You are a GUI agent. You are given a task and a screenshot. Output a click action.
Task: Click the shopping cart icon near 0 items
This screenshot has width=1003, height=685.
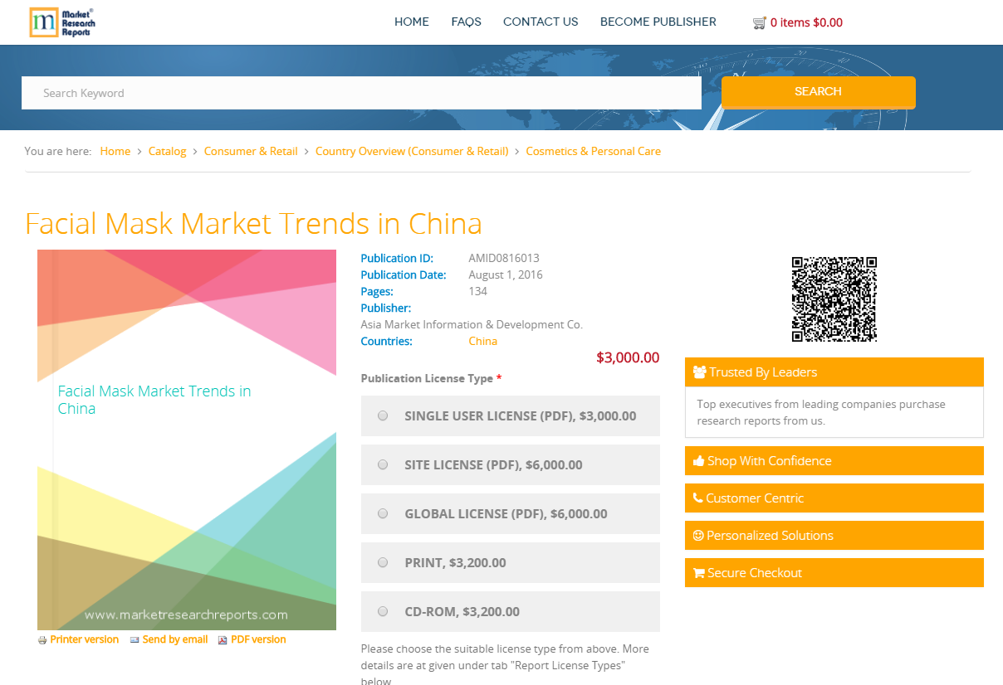tap(759, 22)
